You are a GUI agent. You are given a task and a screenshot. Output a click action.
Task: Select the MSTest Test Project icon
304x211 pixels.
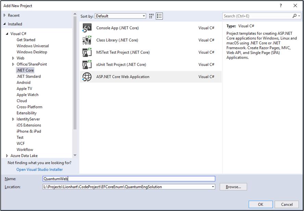pyautogui.click(x=87, y=52)
